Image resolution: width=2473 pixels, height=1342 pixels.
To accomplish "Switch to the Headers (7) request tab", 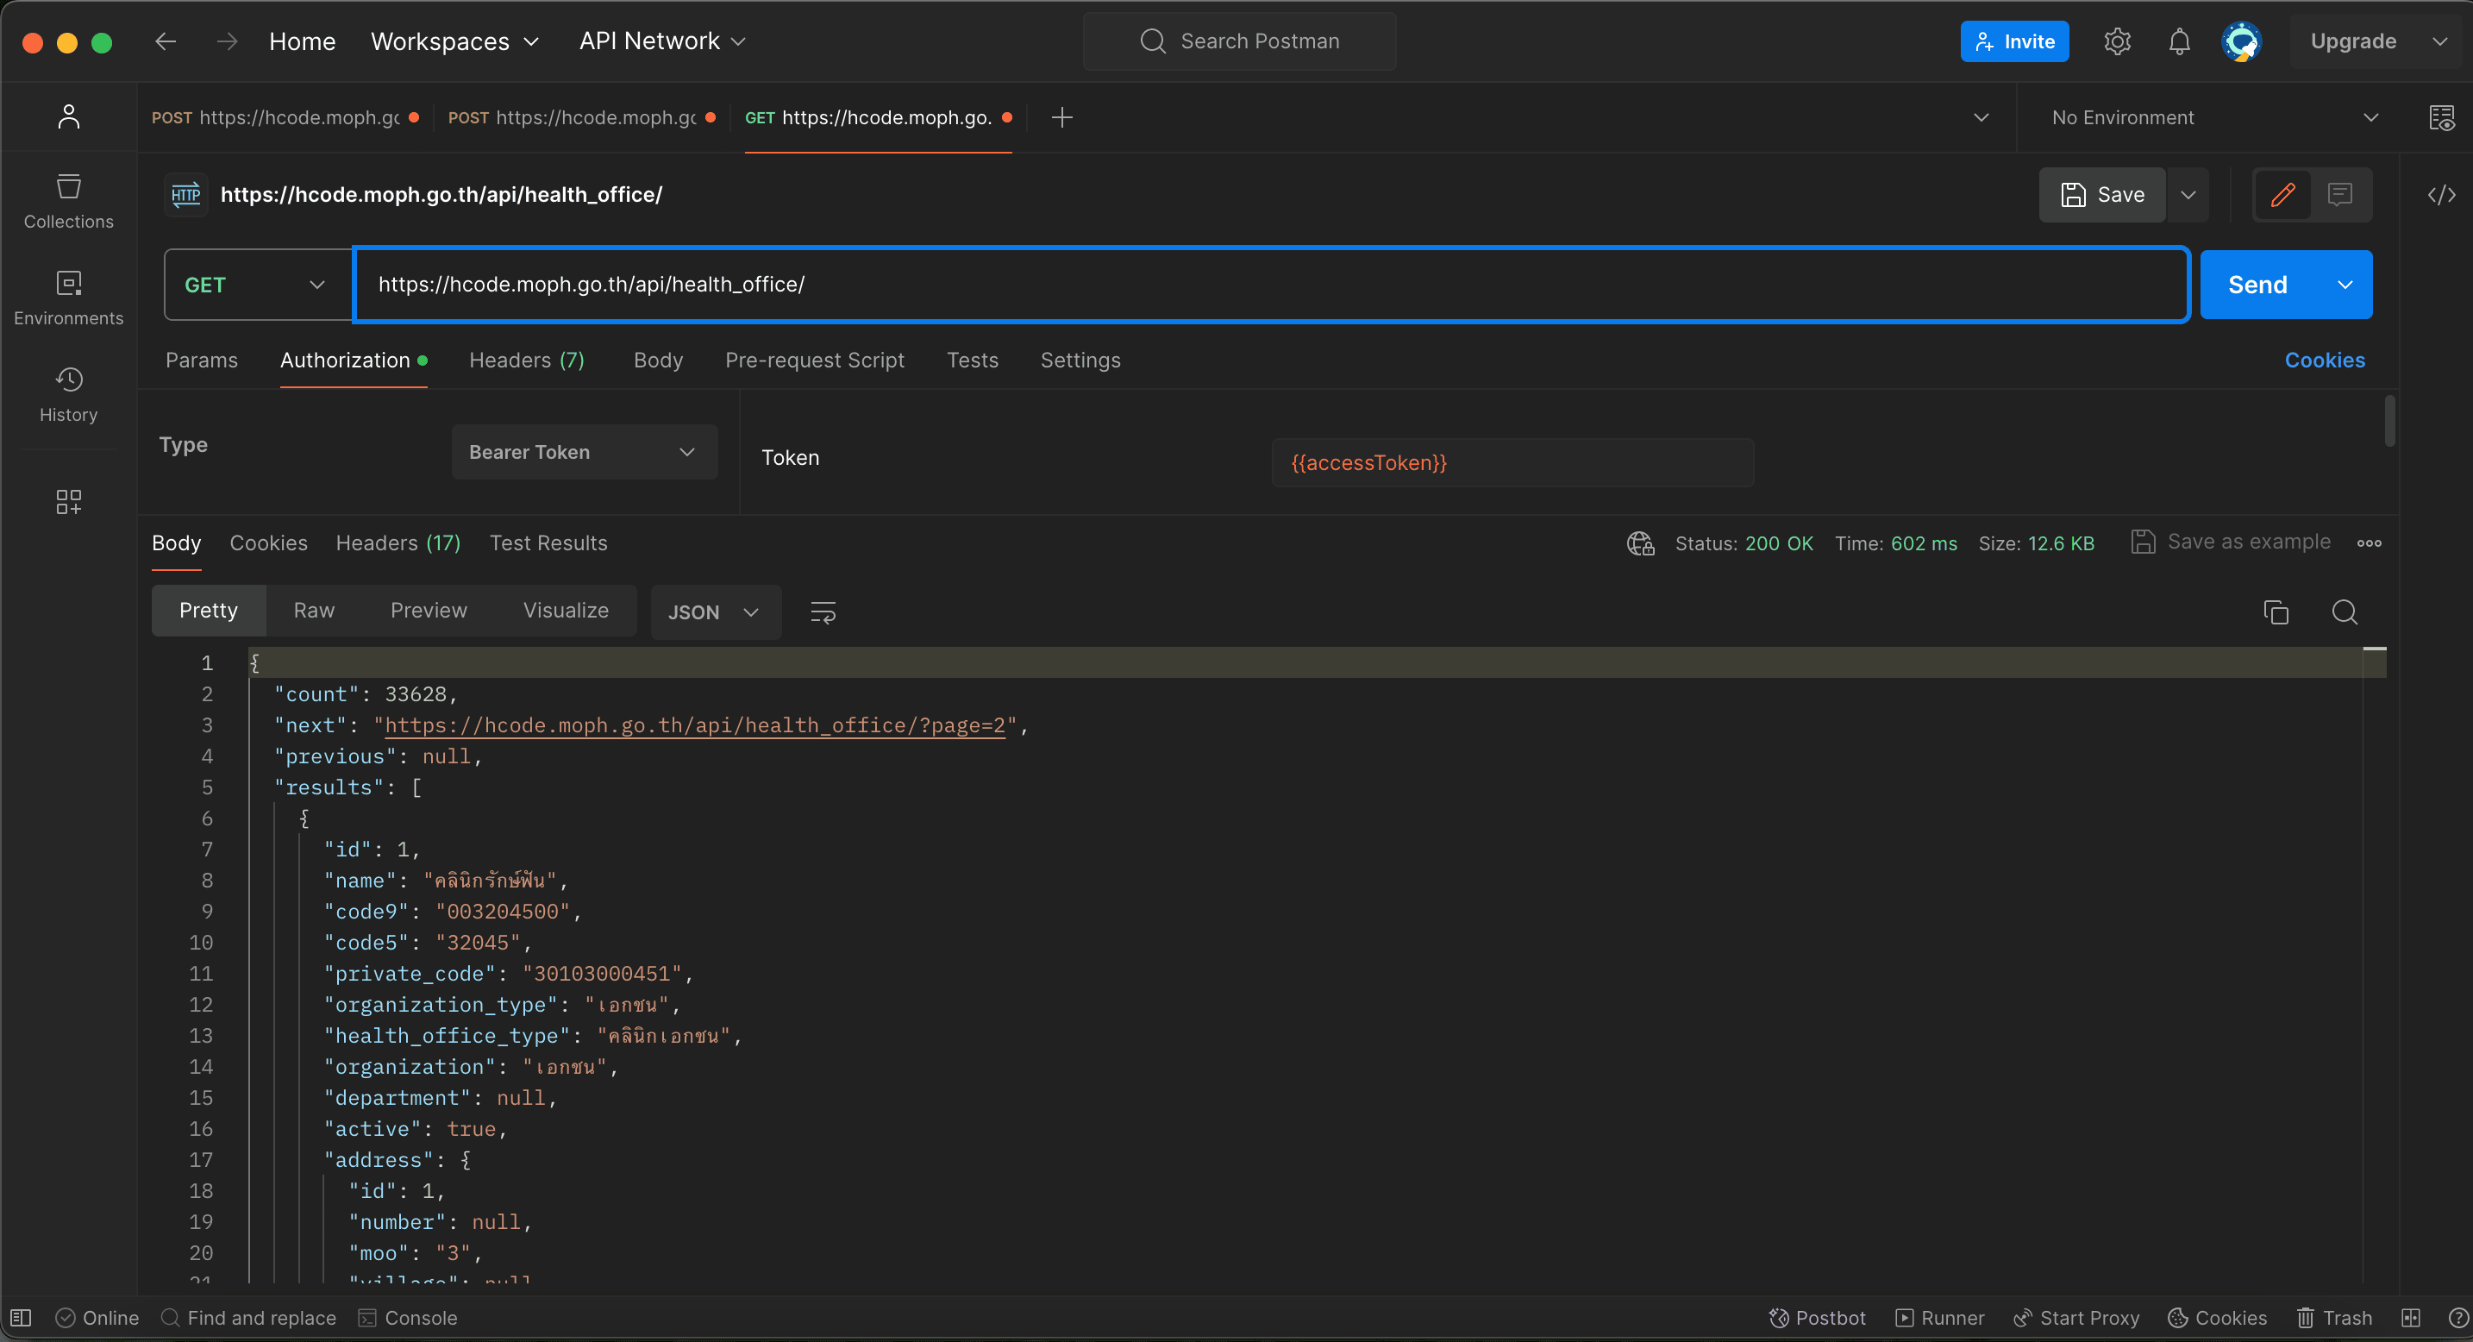I will tap(526, 360).
